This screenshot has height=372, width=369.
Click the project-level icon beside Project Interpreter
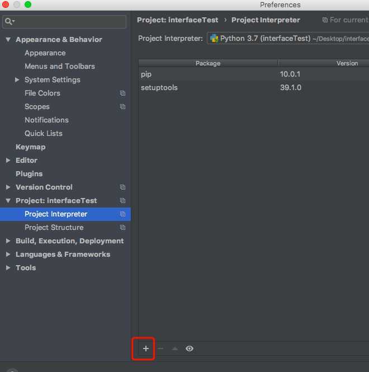pos(122,214)
